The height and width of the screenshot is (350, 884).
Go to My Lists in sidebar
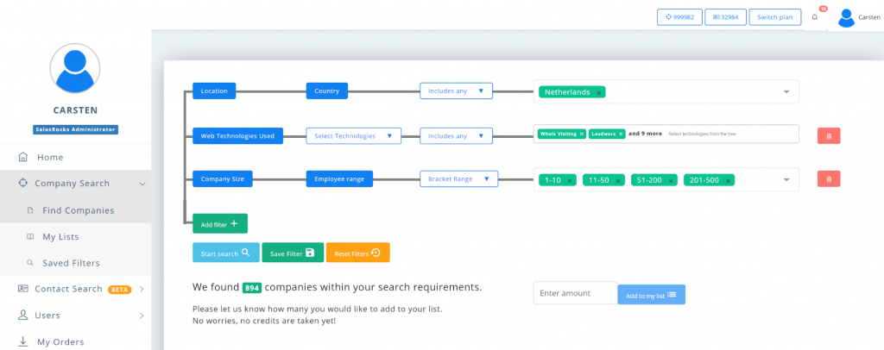(60, 236)
